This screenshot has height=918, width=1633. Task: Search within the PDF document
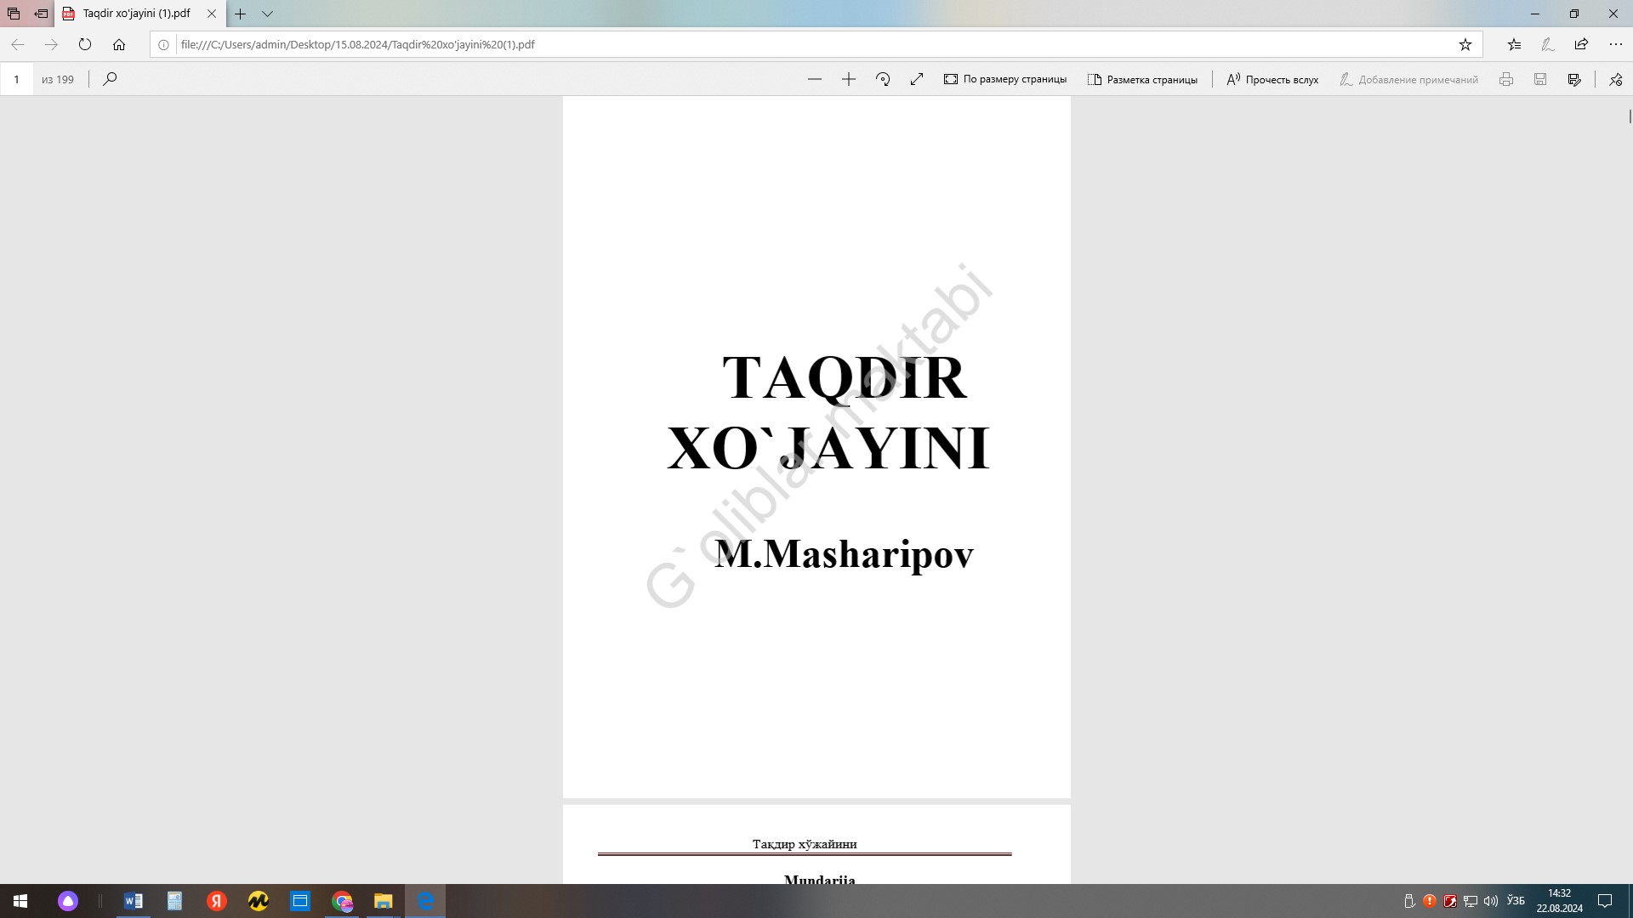pyautogui.click(x=110, y=79)
